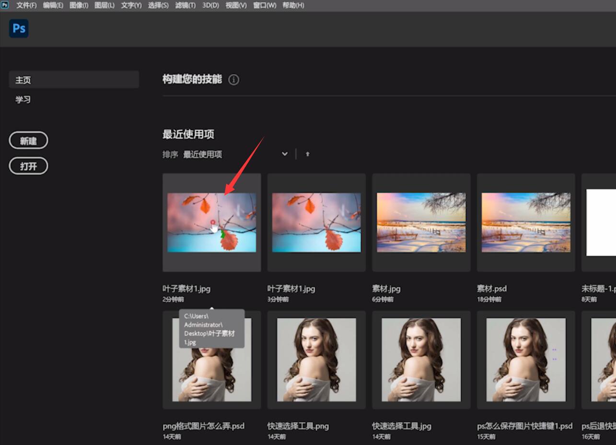
Task: Open the 素材.psd snow scene thumbnail
Action: click(526, 222)
